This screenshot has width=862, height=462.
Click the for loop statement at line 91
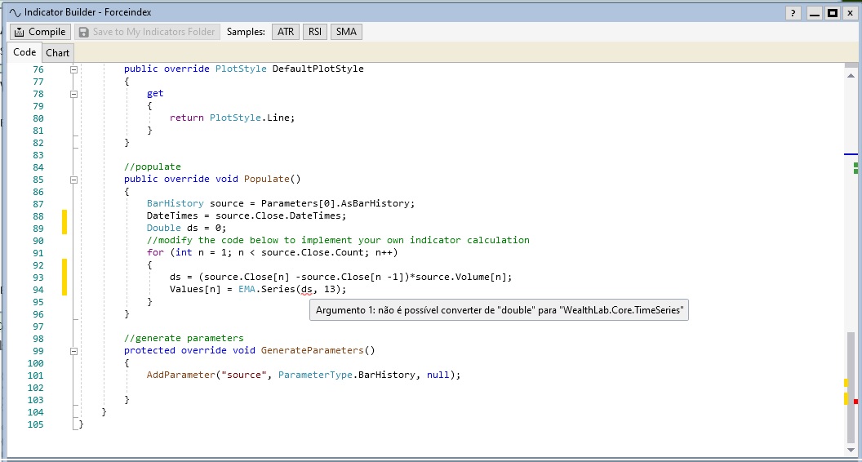pos(272,253)
